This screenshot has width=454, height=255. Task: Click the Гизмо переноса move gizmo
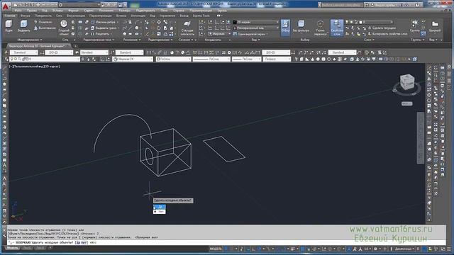coord(320,28)
